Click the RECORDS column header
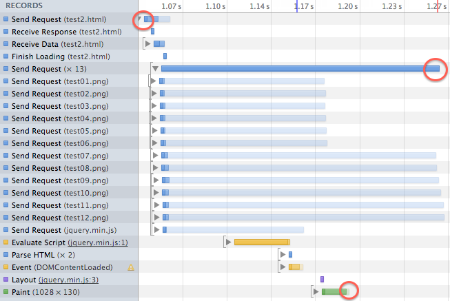Viewport: 450px width, 301px height. (24, 6)
